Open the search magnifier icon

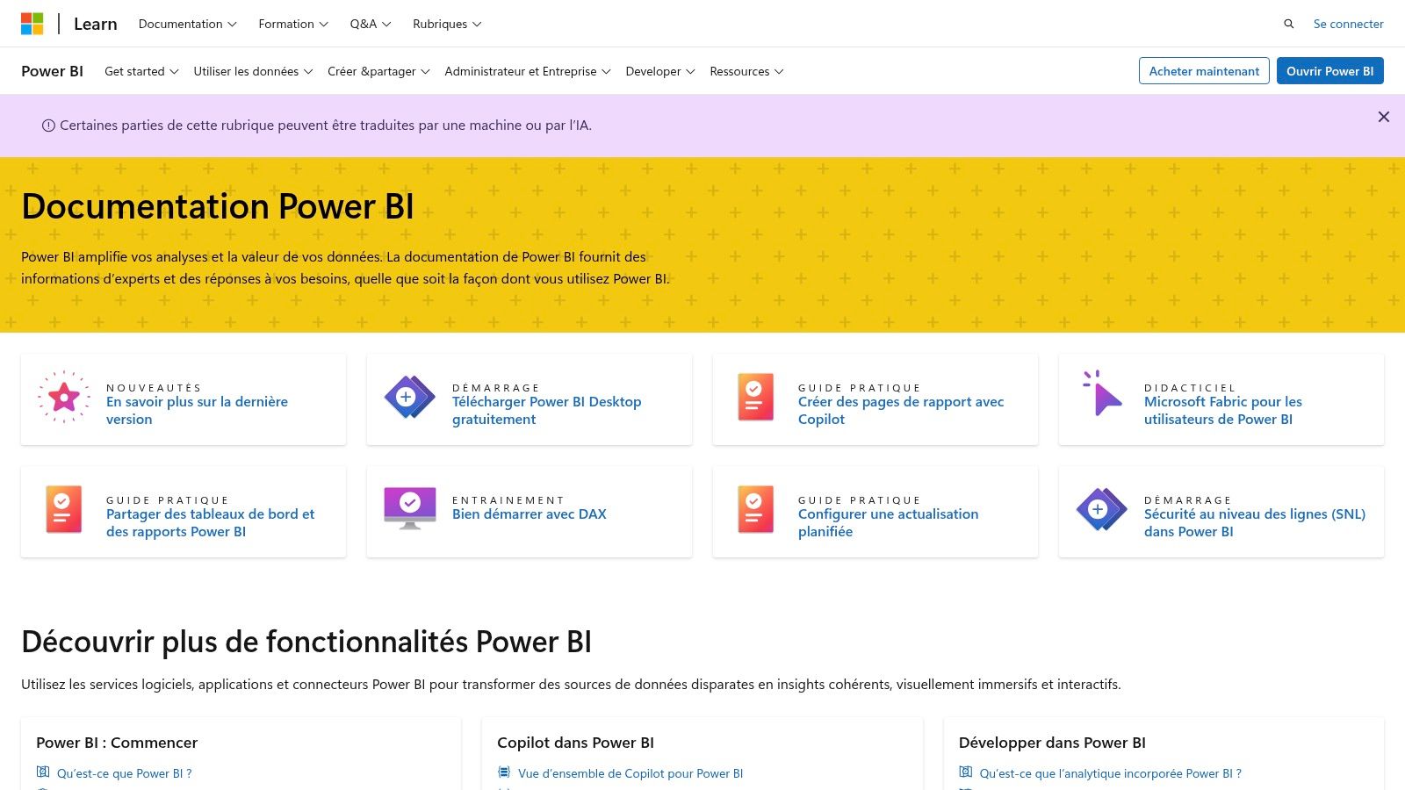[x=1288, y=24]
